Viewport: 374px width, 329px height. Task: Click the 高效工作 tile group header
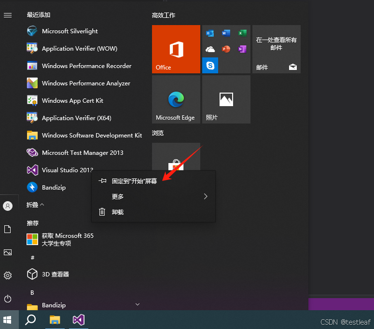164,15
